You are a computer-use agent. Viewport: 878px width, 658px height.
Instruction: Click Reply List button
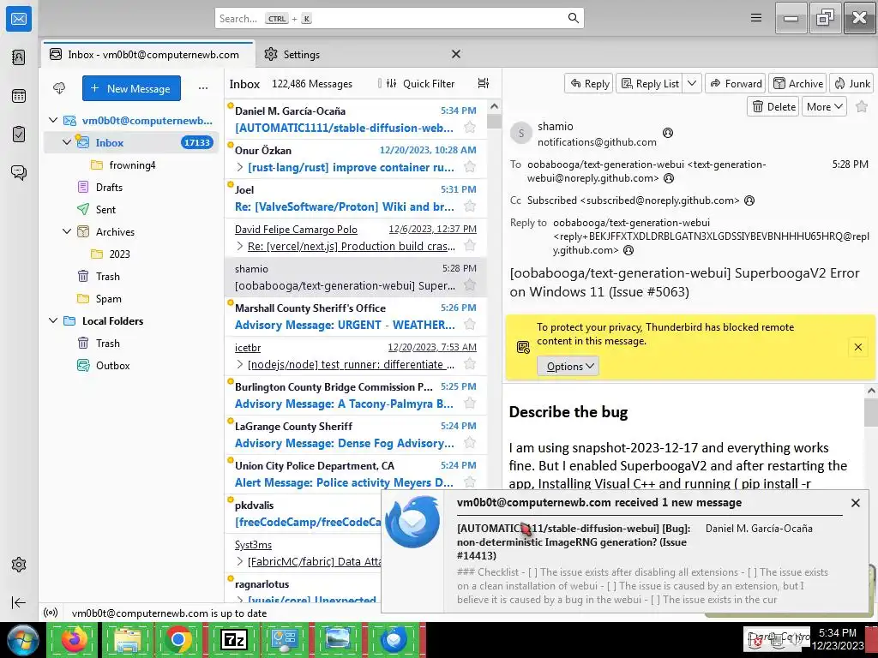point(650,83)
